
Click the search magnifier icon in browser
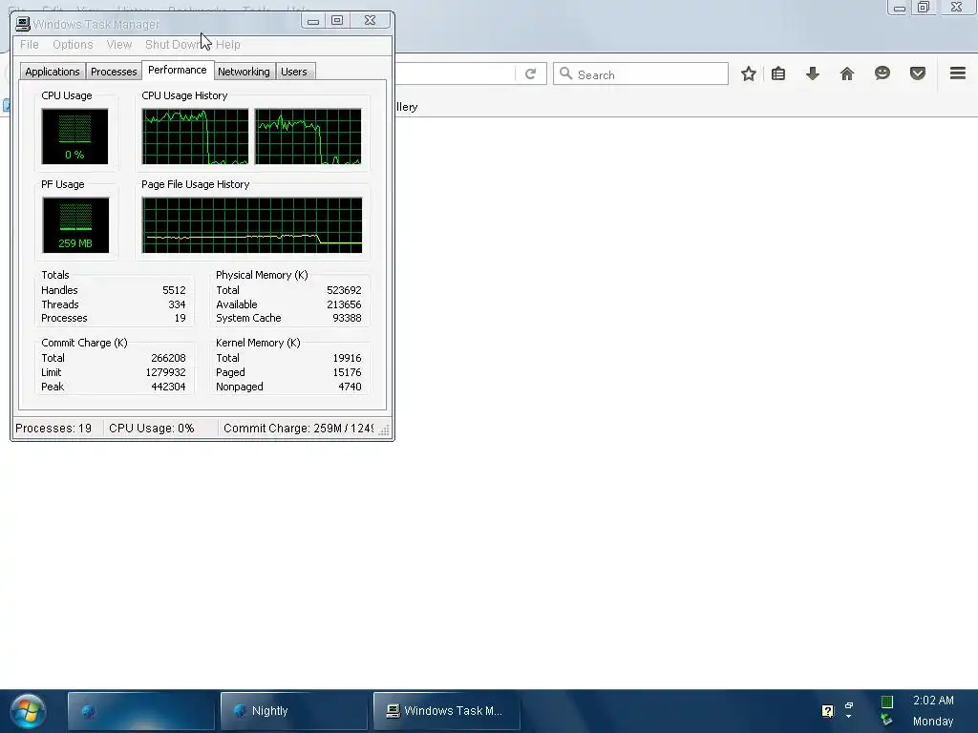565,73
